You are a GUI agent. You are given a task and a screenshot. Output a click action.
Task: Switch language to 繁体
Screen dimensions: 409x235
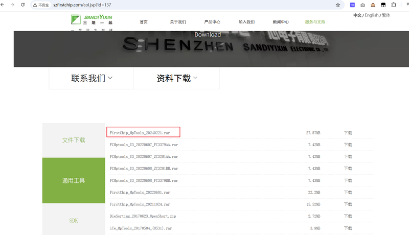pos(386,15)
